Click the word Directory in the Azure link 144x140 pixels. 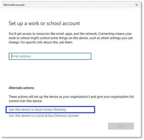point(60,110)
